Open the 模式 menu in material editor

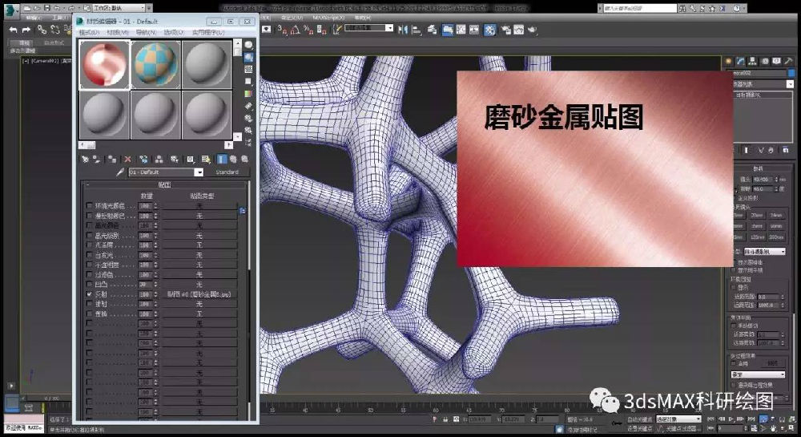coord(88,33)
